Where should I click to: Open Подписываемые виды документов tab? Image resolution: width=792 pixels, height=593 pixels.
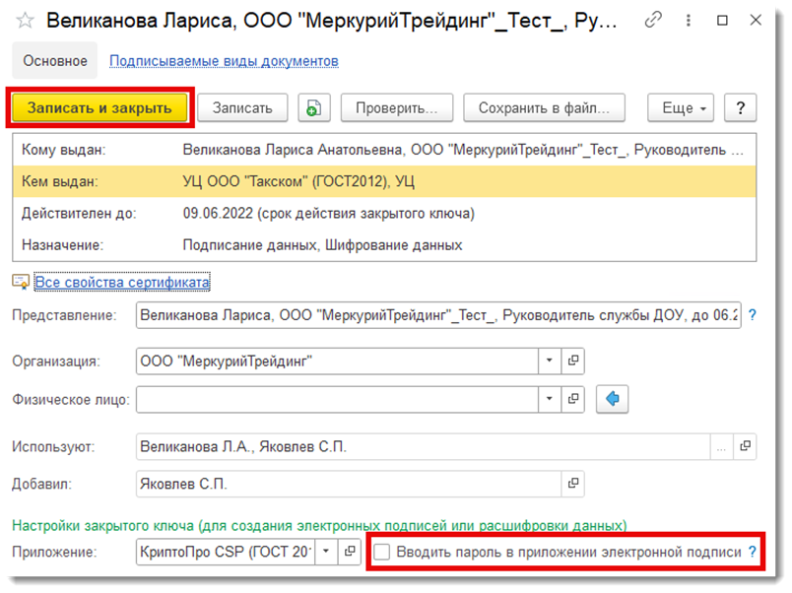(x=224, y=61)
